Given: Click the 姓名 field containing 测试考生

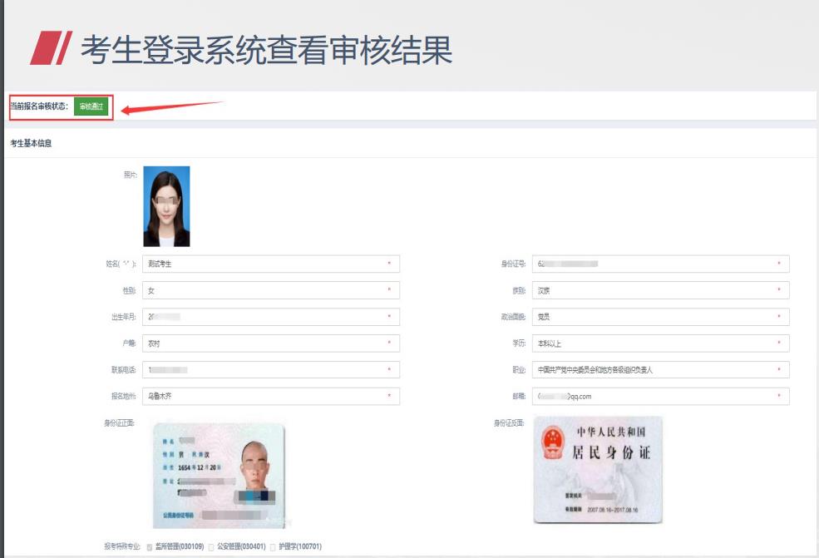Looking at the screenshot, I should click(270, 264).
